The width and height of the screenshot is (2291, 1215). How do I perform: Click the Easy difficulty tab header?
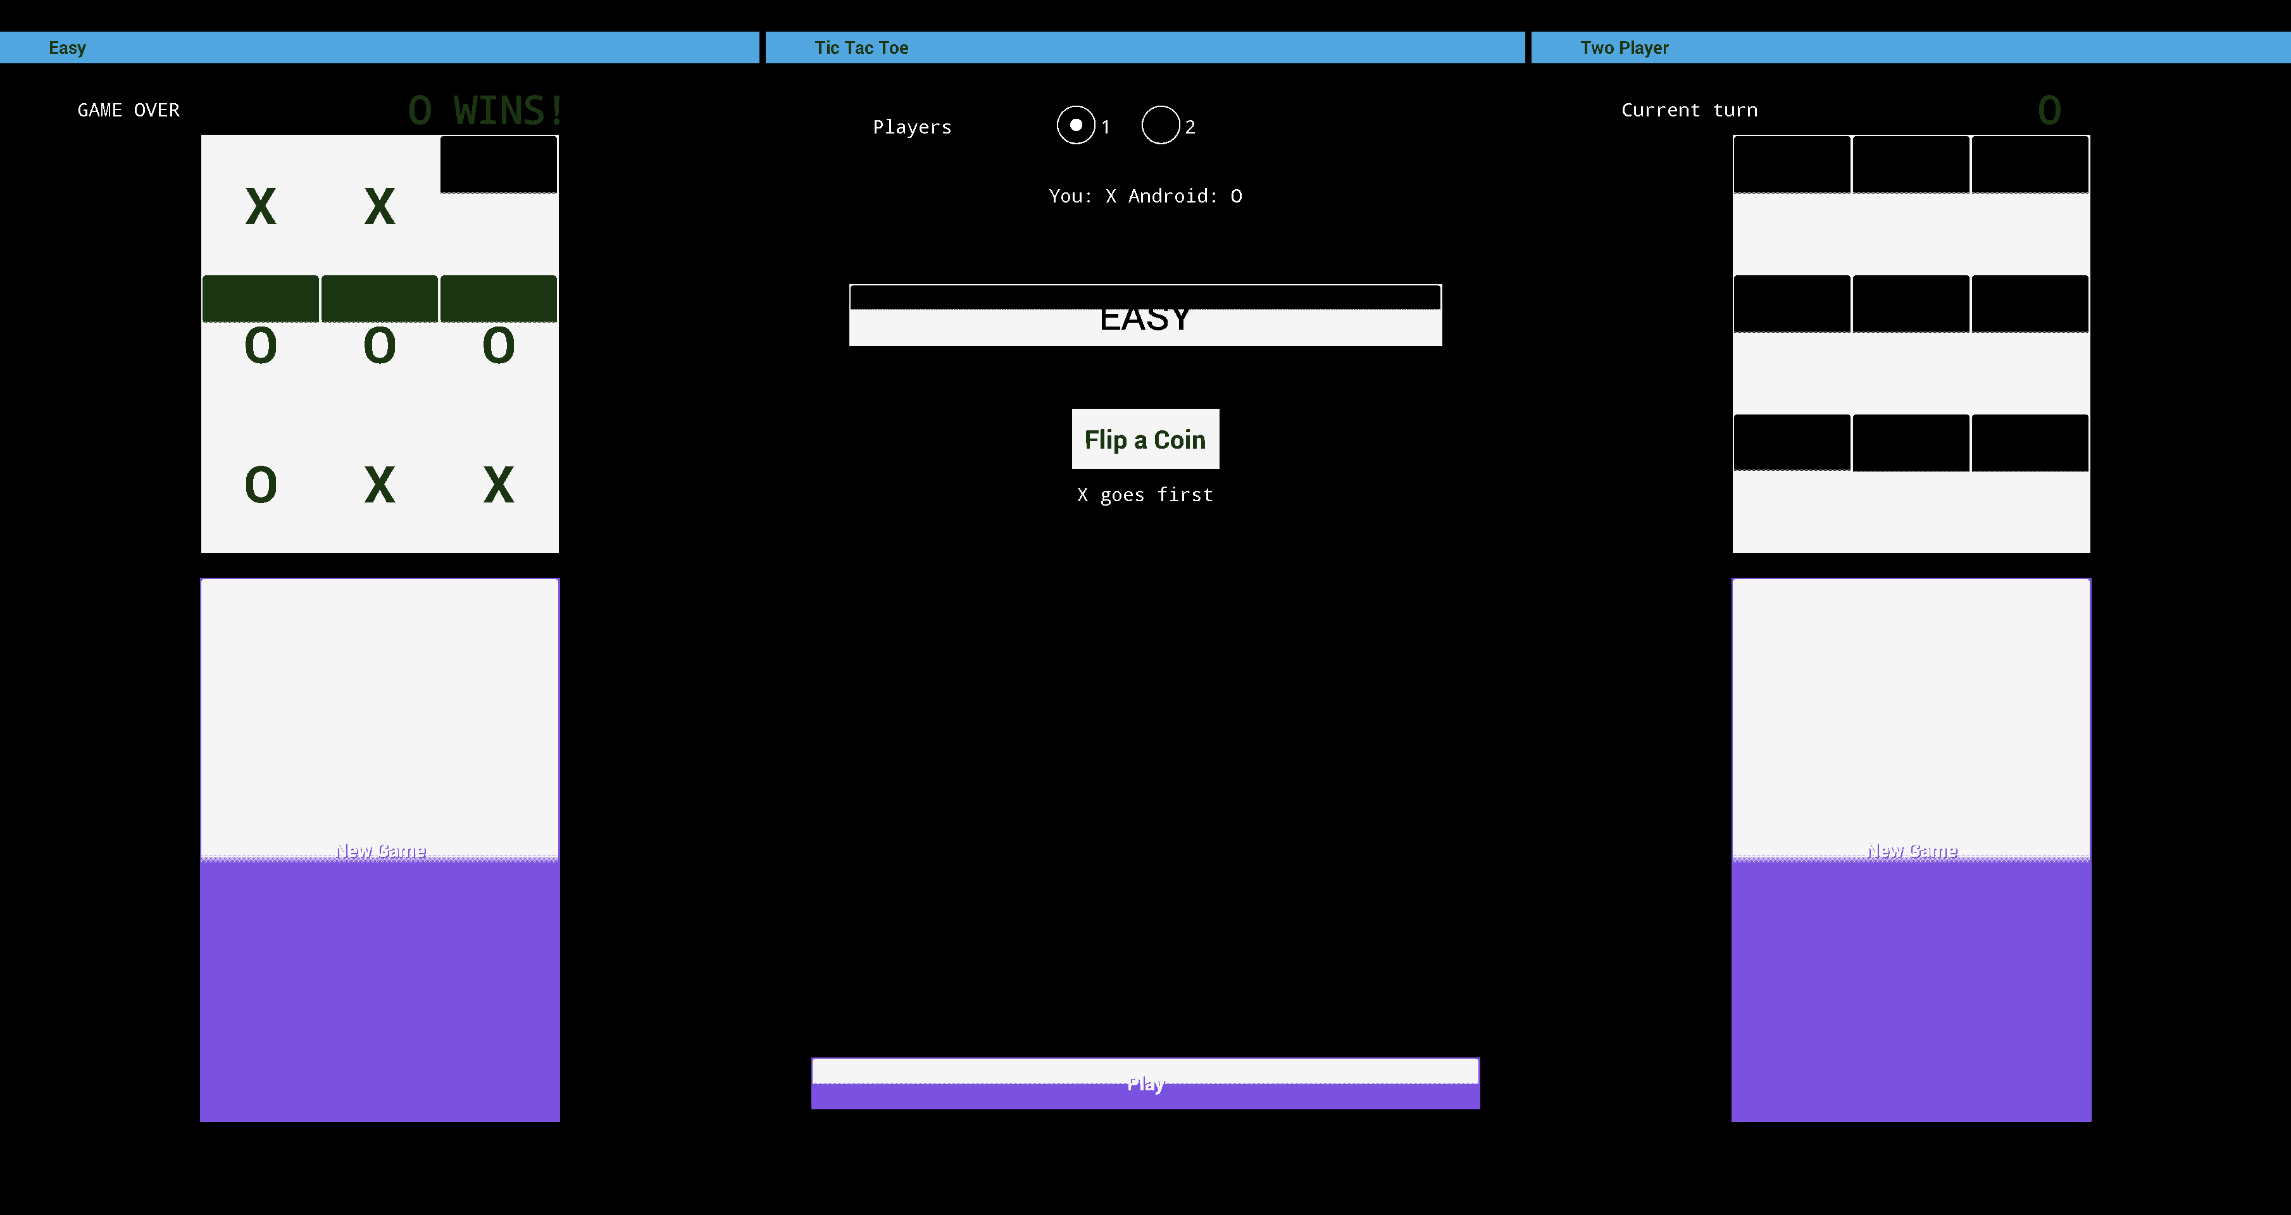(x=380, y=47)
